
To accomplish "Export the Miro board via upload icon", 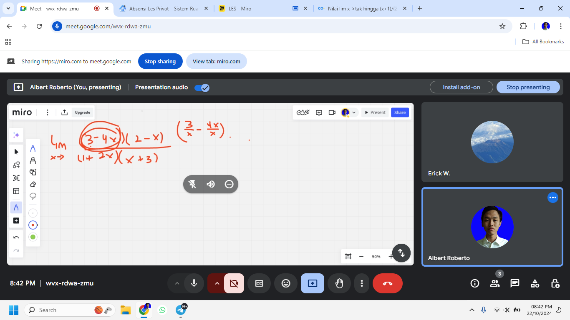I will 64,112.
